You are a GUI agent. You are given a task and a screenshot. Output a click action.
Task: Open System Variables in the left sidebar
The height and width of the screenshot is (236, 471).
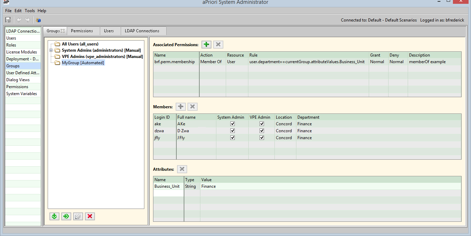point(22,94)
